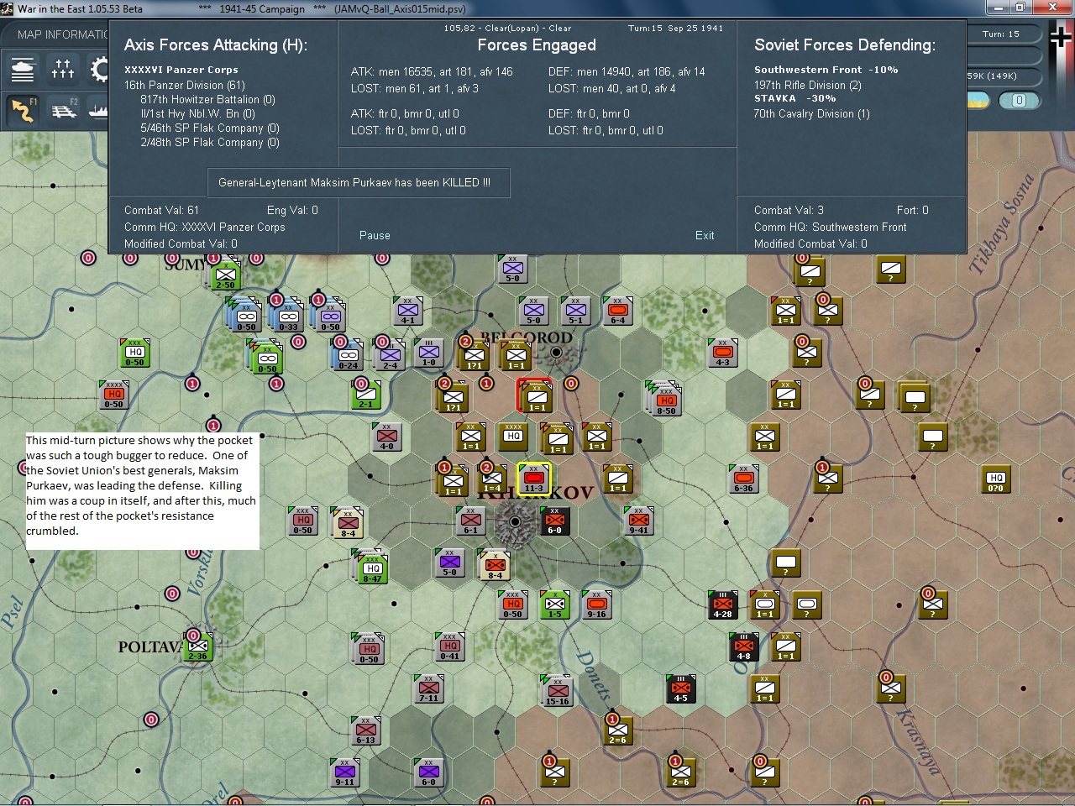Select the 6-13 infantry counter
Viewport: 1075px width, 806px height.
pos(366,730)
